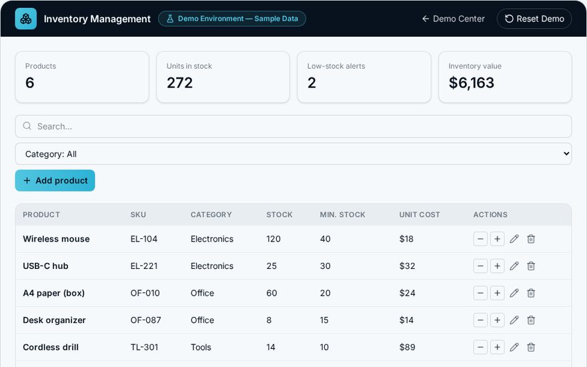
Task: Decrease stock for Wireless mouse
Action: click(x=480, y=239)
